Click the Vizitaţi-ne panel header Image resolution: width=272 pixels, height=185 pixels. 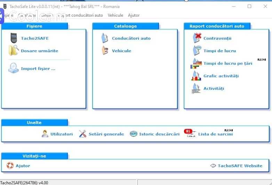34,156
